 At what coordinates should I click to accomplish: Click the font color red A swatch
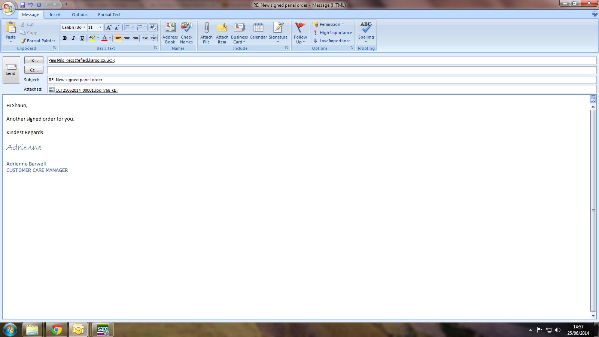104,38
